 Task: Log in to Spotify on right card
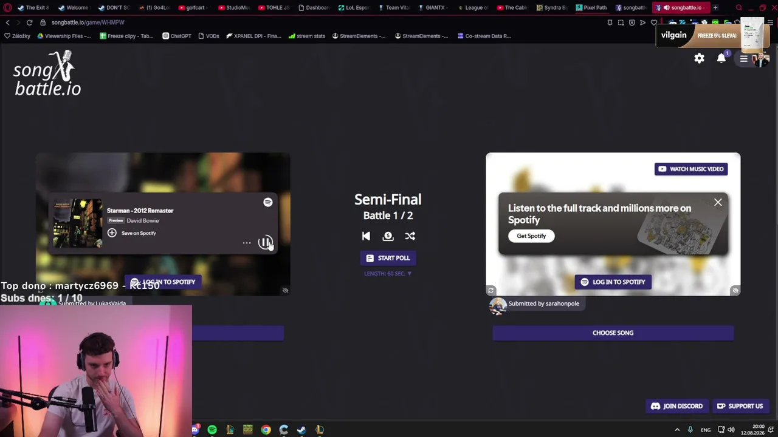tap(613, 282)
